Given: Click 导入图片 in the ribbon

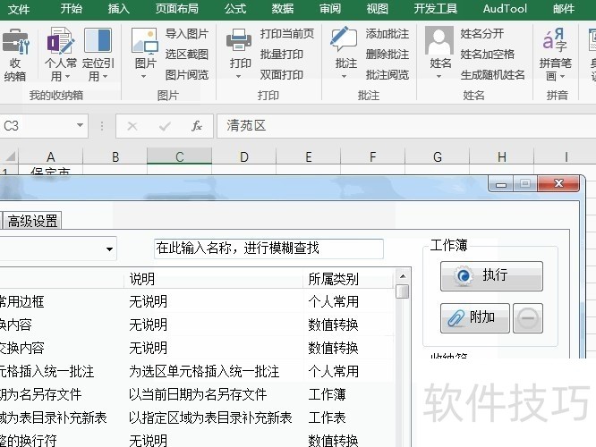Looking at the screenshot, I should pyautogui.click(x=187, y=34).
